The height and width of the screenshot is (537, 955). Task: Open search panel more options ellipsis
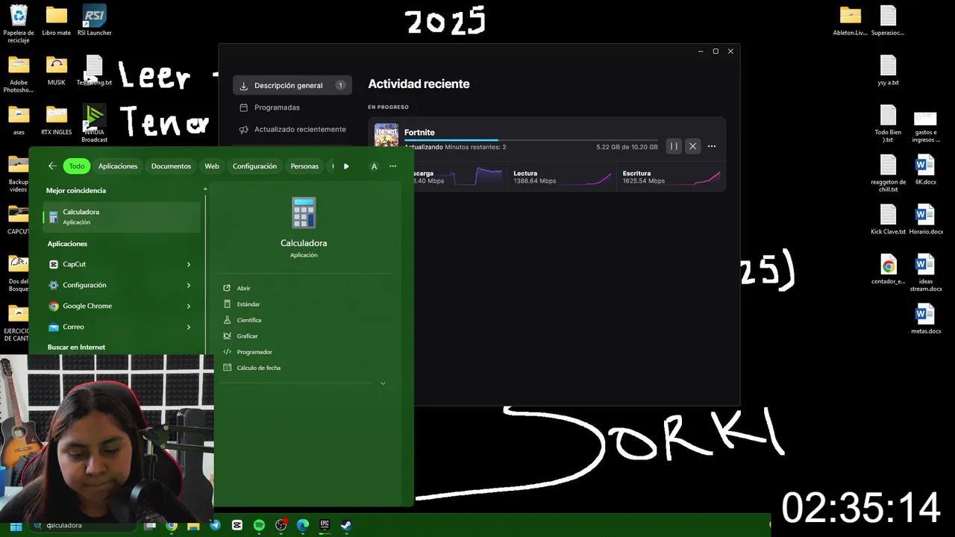coord(393,166)
